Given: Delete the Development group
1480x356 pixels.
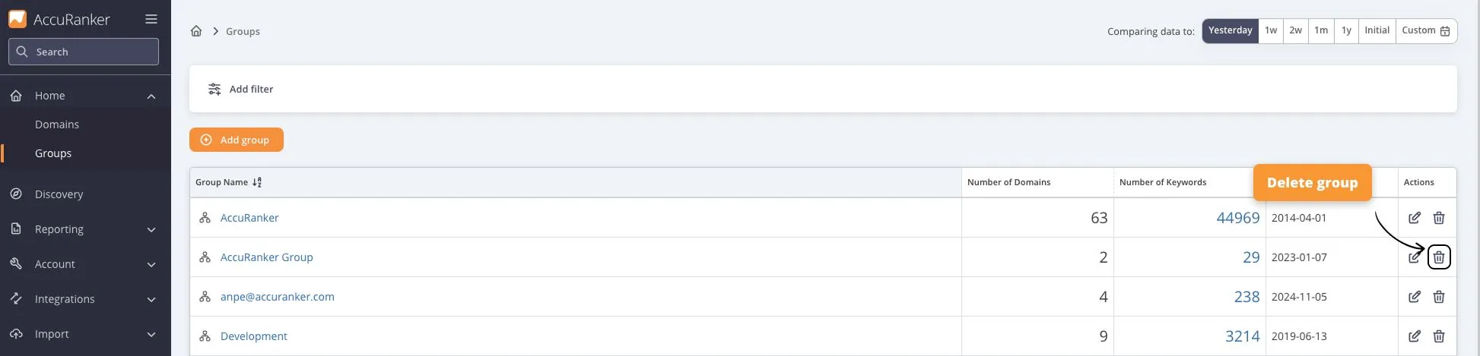Looking at the screenshot, I should (x=1438, y=336).
